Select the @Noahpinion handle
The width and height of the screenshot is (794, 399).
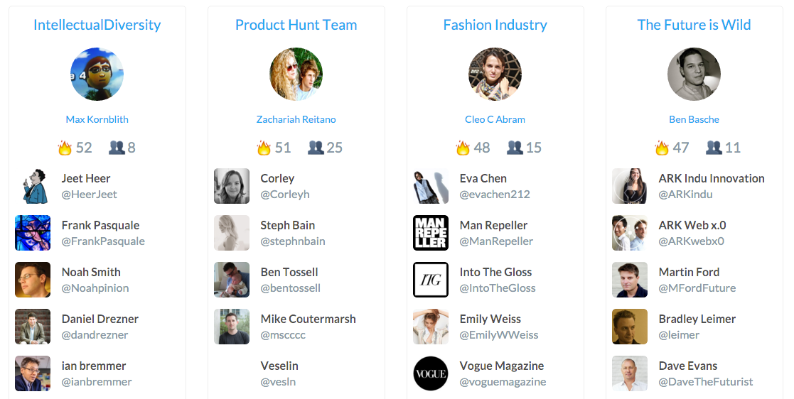[95, 288]
